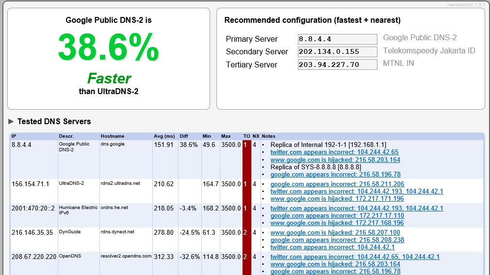490x275 pixels.
Task: Focus the Tertiary Server field 203.94.227.70
Action: (x=337, y=65)
